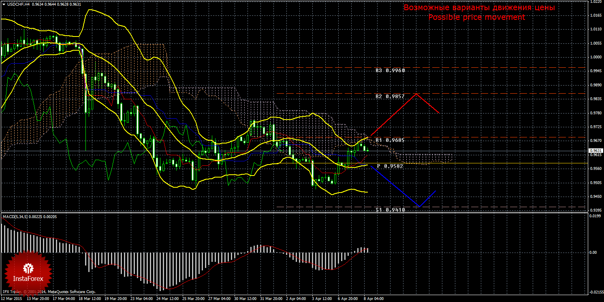This screenshot has width=604, height=302.
Task: Open the chart menu triangle beside USDCHF,H4
Action: (x=4, y=4)
